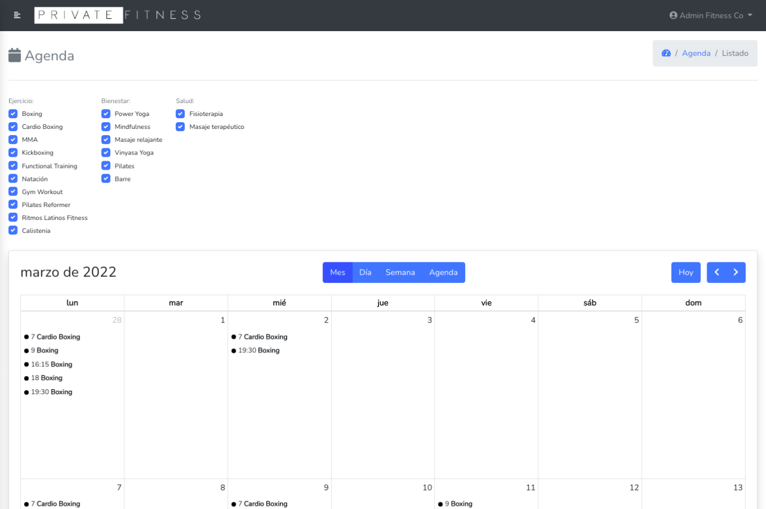766x509 pixels.
Task: Toggle the hamburger sidebar menu icon
Action: [17, 15]
